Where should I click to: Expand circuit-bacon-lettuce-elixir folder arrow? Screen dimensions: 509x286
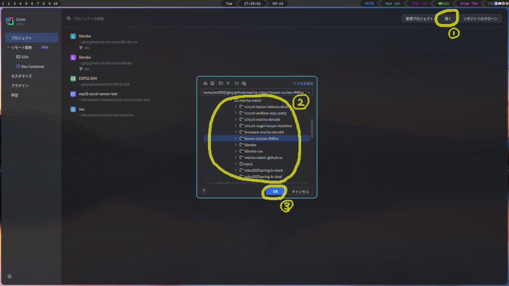pyautogui.click(x=236, y=106)
